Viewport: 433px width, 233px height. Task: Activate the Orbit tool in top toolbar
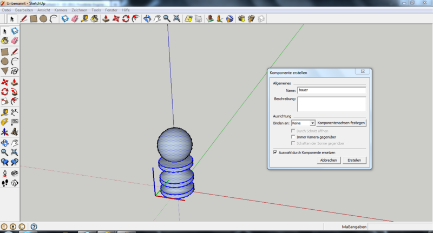click(147, 19)
